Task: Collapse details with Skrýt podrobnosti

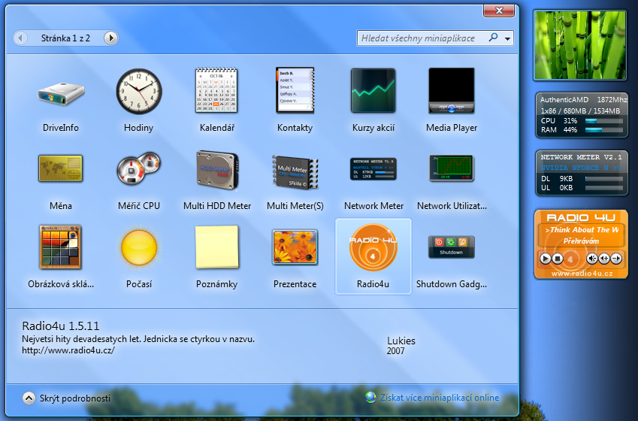Action: tap(67, 398)
